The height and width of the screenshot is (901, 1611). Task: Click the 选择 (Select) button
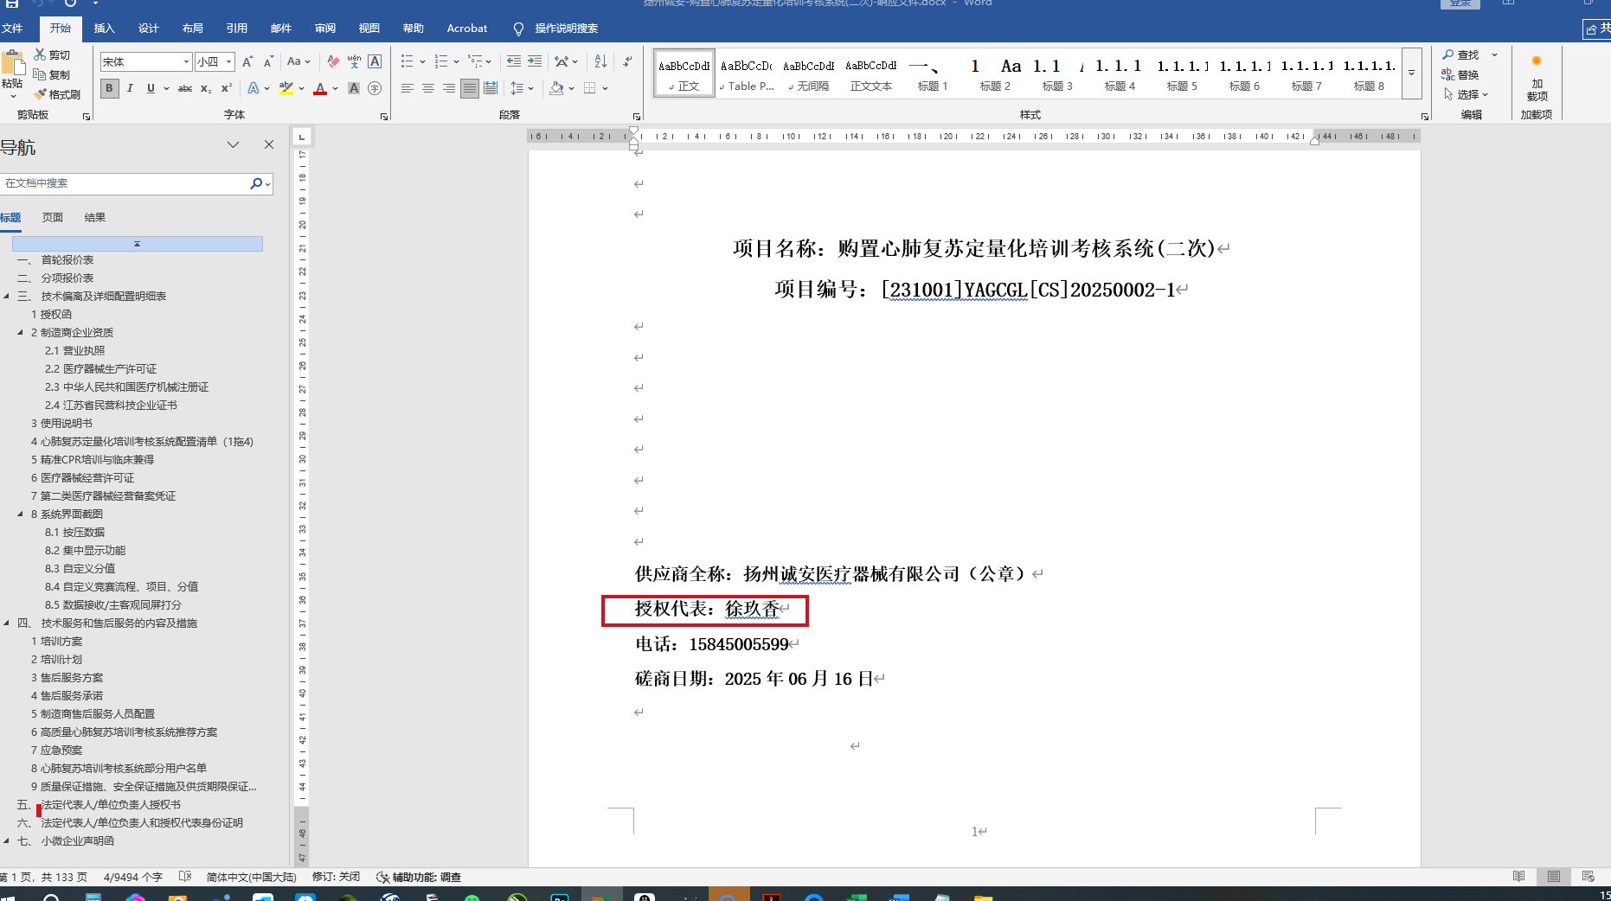(x=1465, y=94)
